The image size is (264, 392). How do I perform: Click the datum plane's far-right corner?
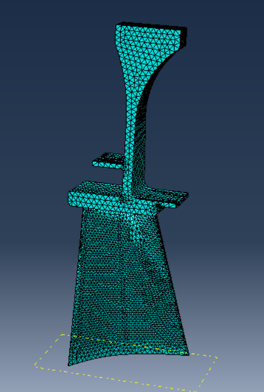pos(216,358)
